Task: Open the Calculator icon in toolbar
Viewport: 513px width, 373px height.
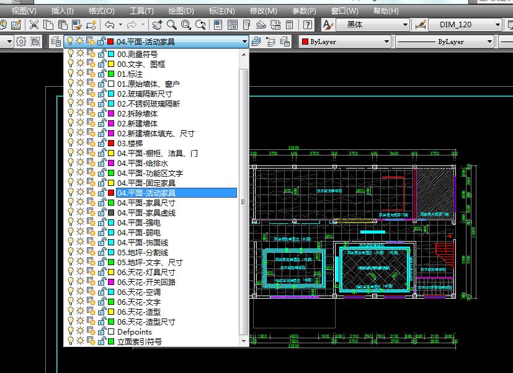Action: [x=289, y=25]
